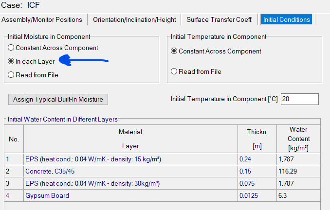Edit water content of Concrete layer

pos(298,171)
